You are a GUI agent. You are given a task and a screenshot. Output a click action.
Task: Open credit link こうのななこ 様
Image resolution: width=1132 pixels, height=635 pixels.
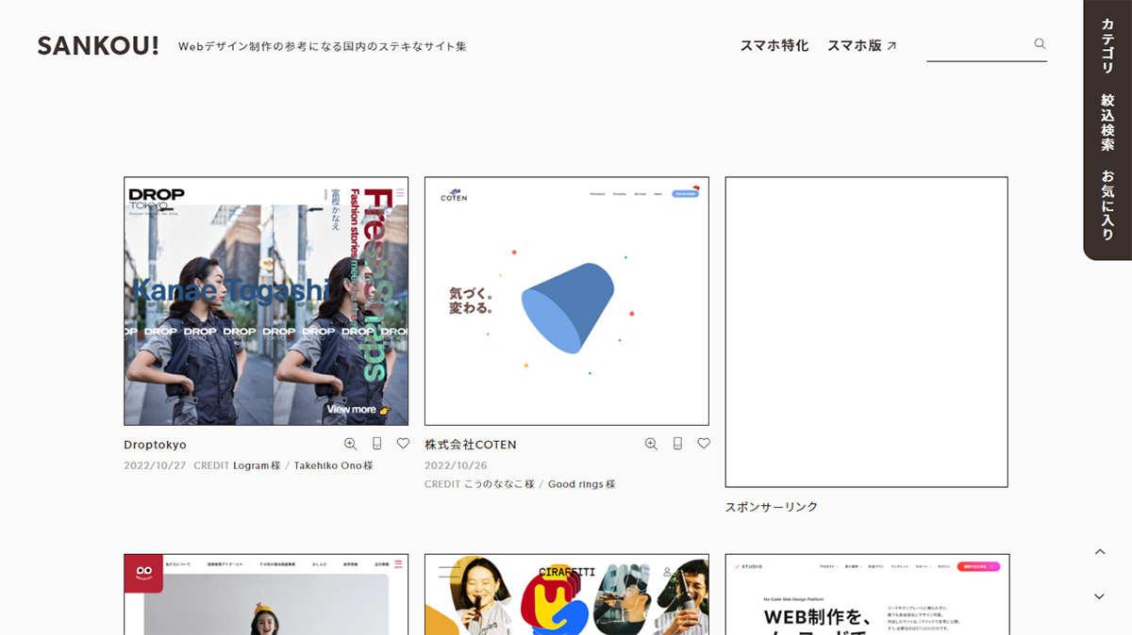[499, 484]
